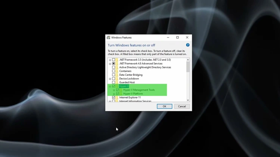Click folder icon beside .NET Framework 4.8 Advanced Services
The width and height of the screenshot is (280, 157).
click(116, 64)
